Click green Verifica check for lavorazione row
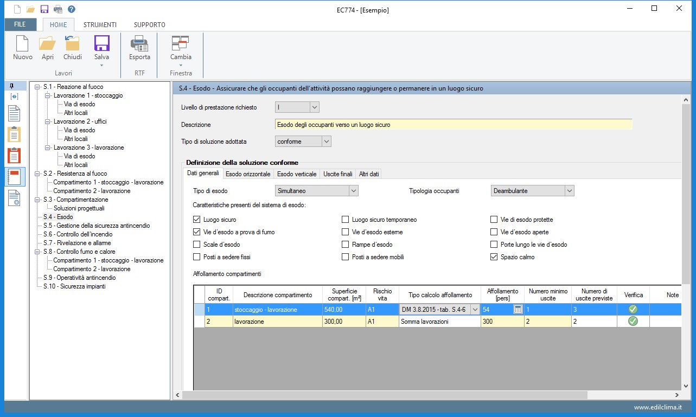The height and width of the screenshot is (417, 696). pos(633,321)
